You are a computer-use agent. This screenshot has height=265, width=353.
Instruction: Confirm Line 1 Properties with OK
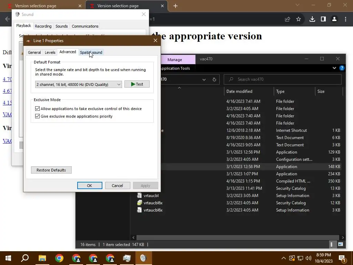coord(90,185)
